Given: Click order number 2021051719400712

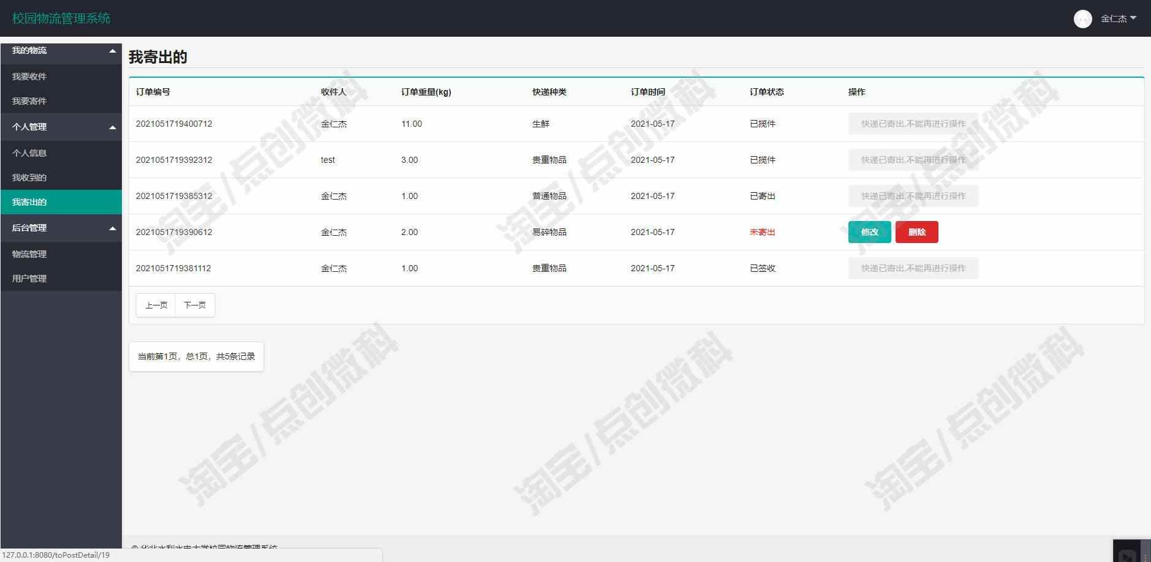Looking at the screenshot, I should [174, 124].
